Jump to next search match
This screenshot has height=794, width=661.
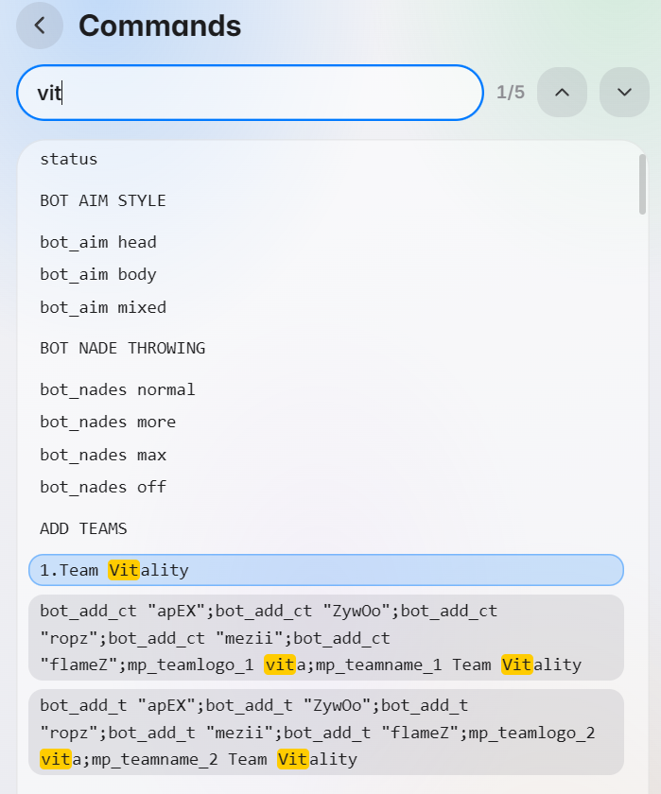(x=624, y=93)
